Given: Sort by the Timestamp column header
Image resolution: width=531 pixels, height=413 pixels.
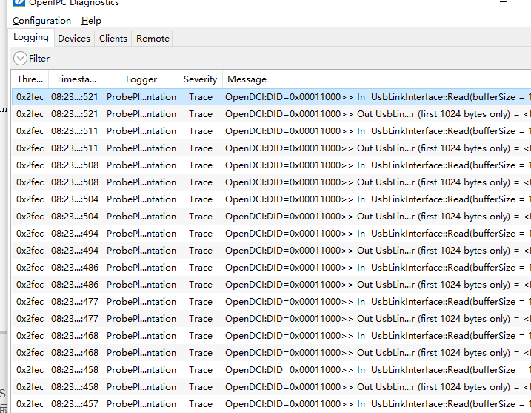Looking at the screenshot, I should [x=76, y=79].
